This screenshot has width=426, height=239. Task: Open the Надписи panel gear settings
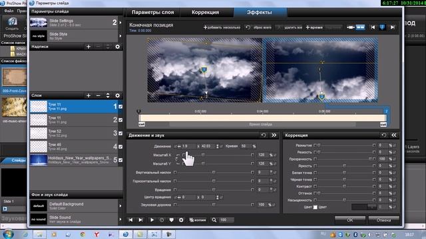click(x=117, y=46)
